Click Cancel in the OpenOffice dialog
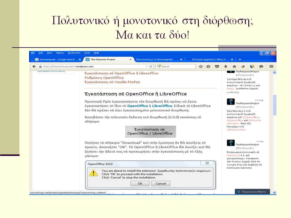Screen dimensions: 291x218 point(161,183)
